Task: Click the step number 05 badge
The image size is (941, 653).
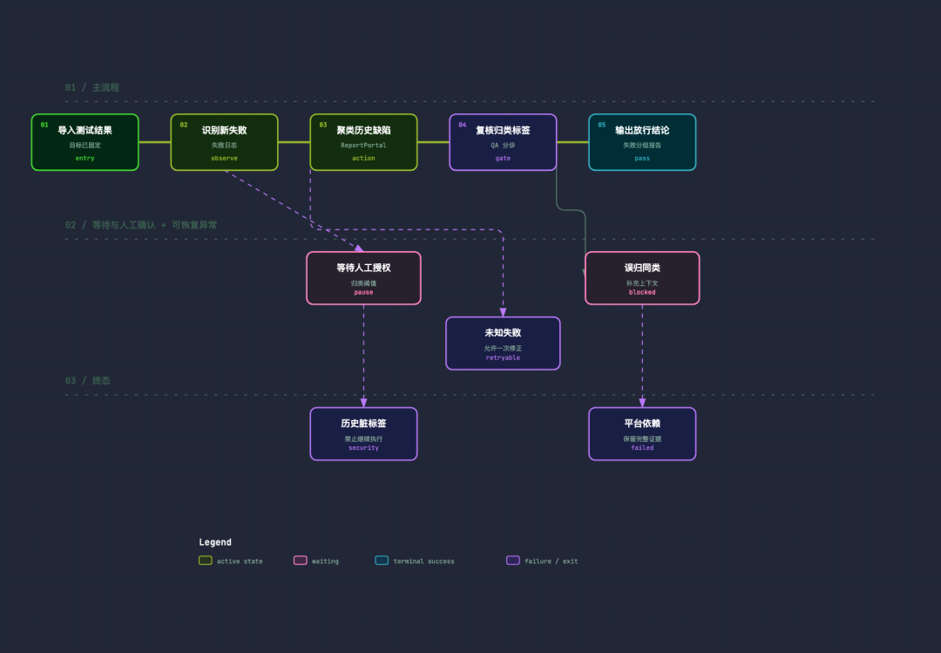Action: click(601, 125)
